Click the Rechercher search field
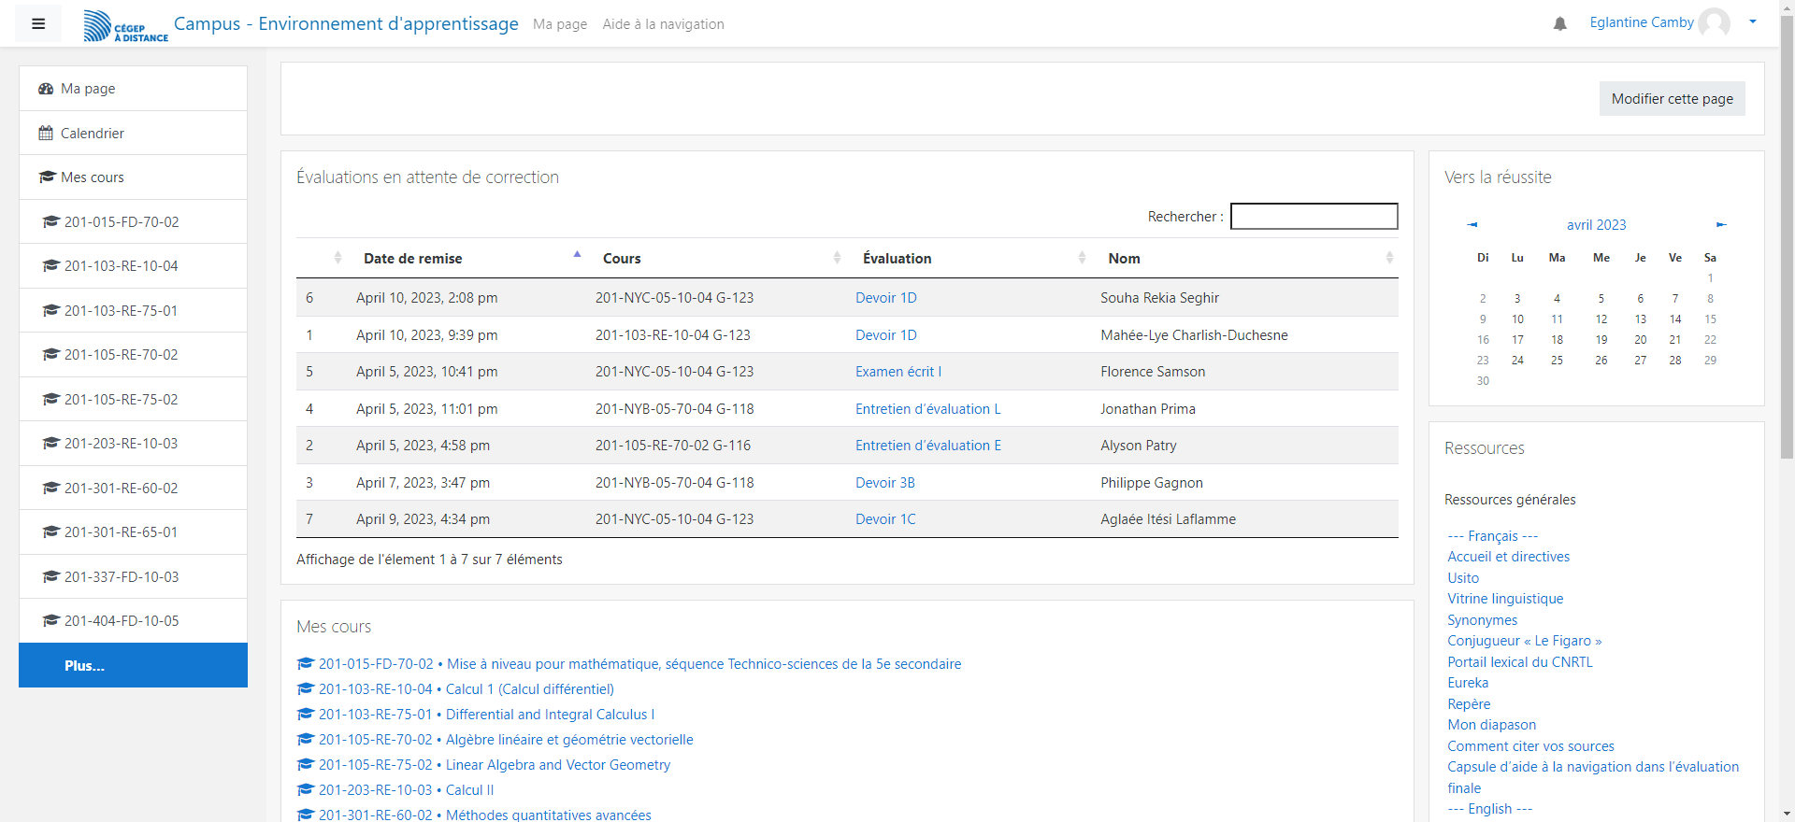 pyautogui.click(x=1314, y=217)
